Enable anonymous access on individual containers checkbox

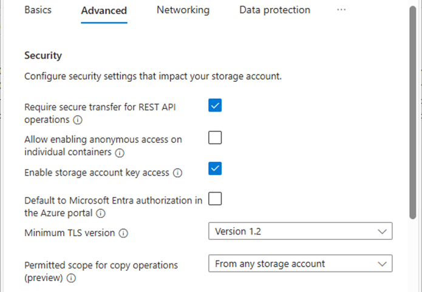pyautogui.click(x=215, y=138)
